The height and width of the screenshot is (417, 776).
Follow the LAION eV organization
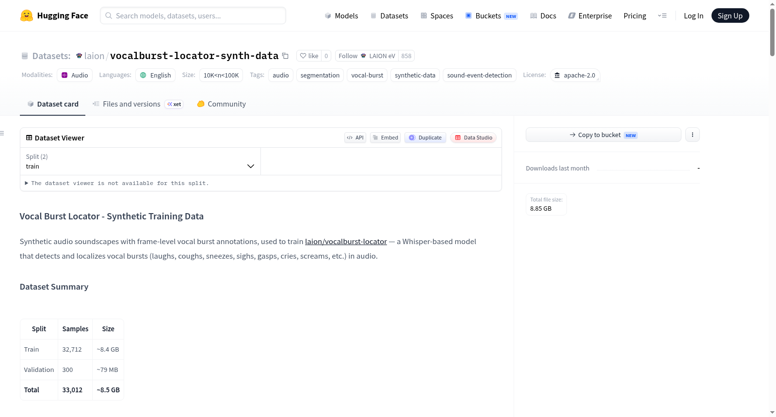pos(367,56)
